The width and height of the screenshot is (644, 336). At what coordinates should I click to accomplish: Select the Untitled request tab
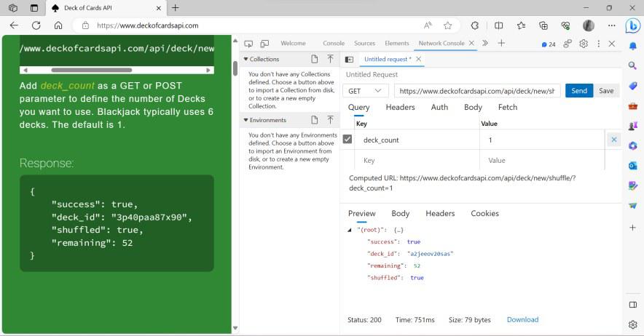pyautogui.click(x=388, y=59)
